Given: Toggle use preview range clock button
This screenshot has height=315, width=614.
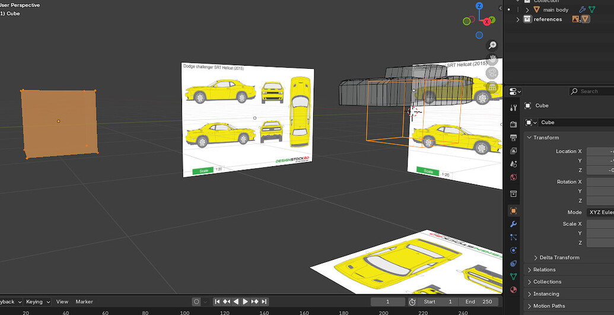Looking at the screenshot, I should (x=412, y=302).
